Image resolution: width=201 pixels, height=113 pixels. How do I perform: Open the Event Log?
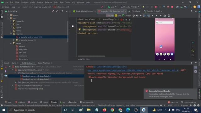tap(173, 102)
